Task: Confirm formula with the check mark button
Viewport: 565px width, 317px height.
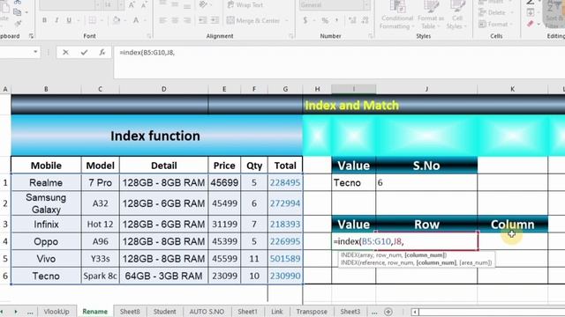Action: pos(84,53)
